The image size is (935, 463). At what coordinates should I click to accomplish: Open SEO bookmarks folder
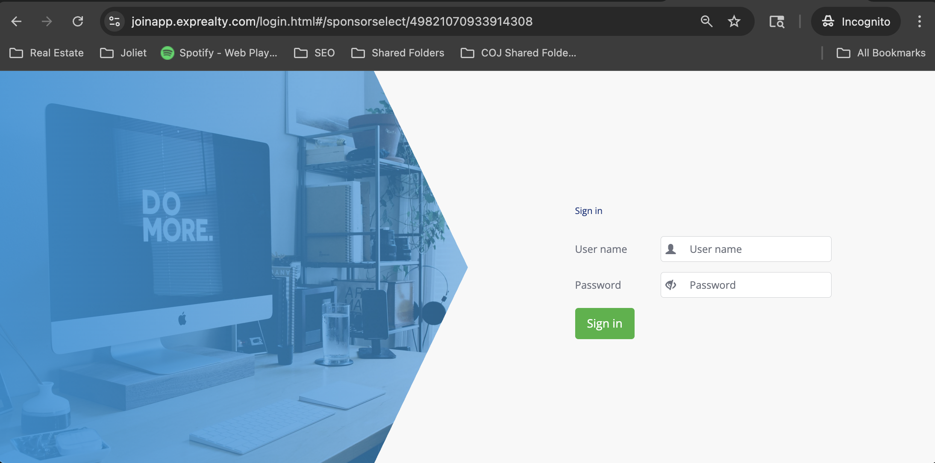click(x=315, y=53)
